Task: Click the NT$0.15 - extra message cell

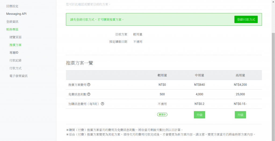Action: (x=240, y=104)
